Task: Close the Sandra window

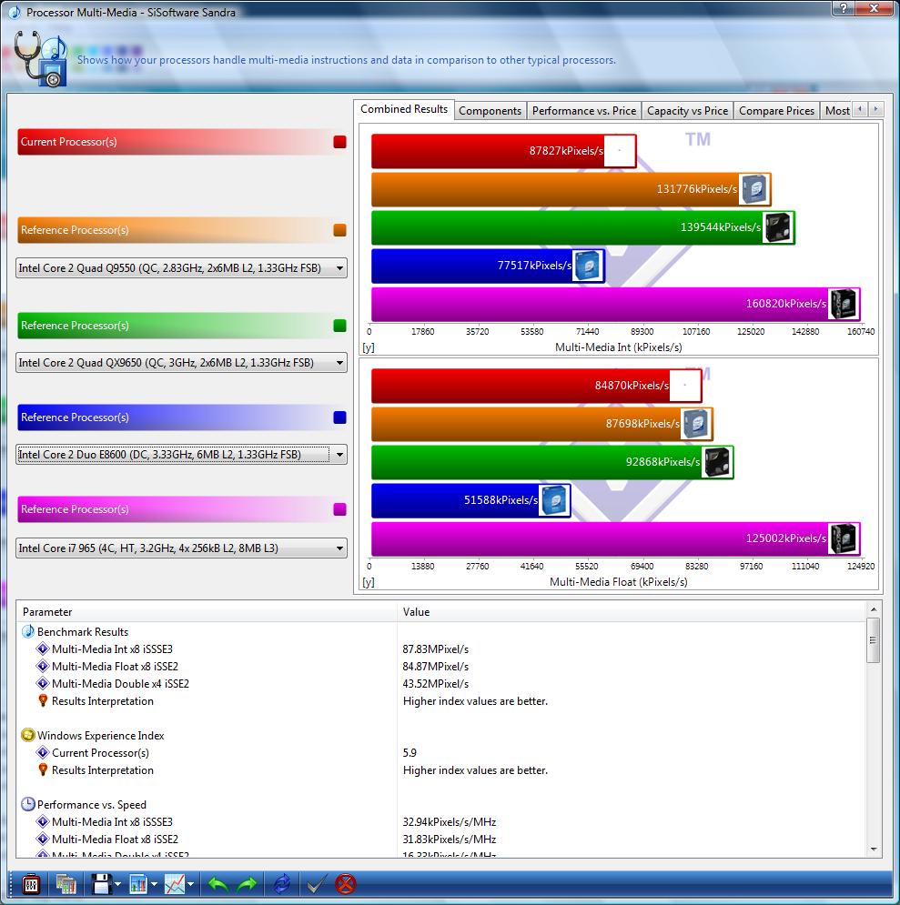Action: [x=875, y=8]
